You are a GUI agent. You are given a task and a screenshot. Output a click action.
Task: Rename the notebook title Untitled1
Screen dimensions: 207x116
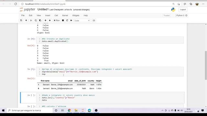43,9
